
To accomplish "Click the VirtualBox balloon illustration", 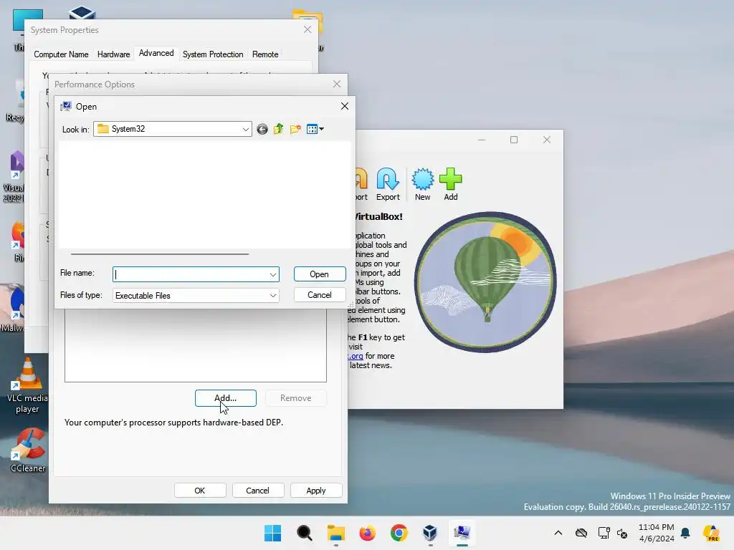I will [485, 282].
